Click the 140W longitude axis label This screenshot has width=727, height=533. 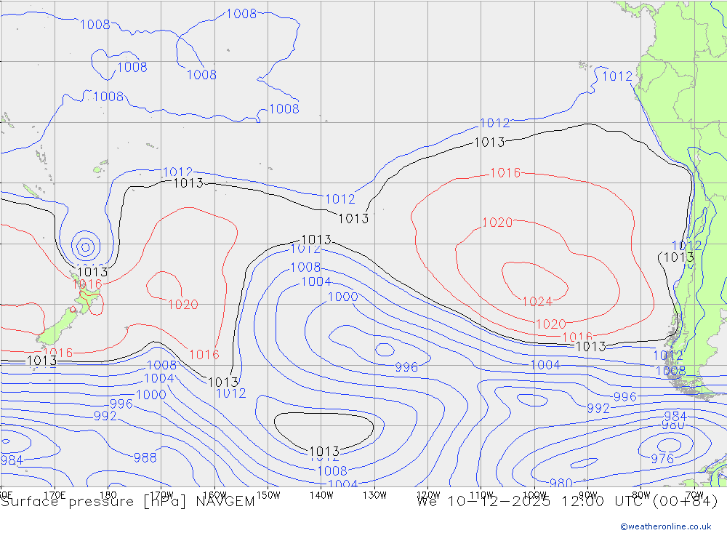(322, 495)
